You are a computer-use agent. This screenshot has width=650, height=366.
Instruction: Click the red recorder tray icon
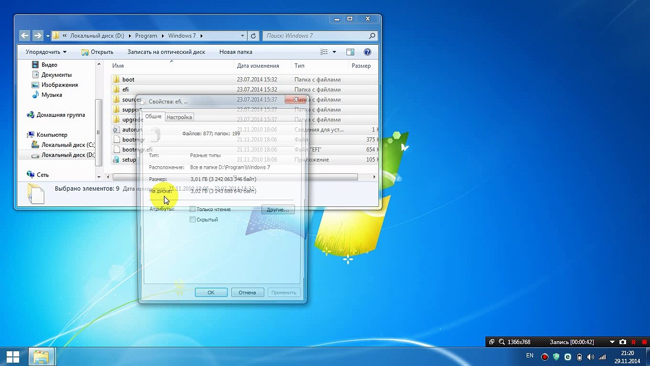pyautogui.click(x=545, y=357)
